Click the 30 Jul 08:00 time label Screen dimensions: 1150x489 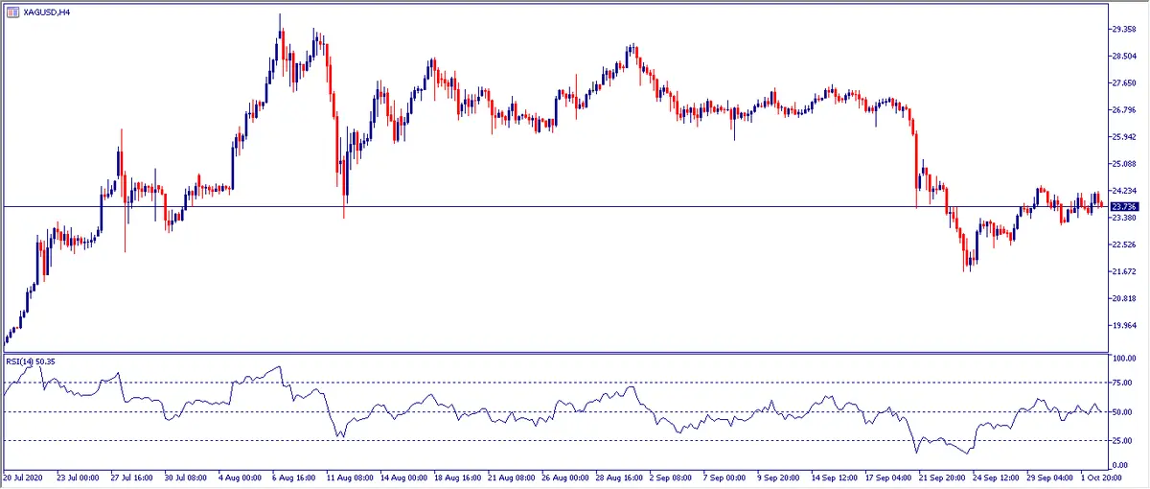tap(188, 477)
